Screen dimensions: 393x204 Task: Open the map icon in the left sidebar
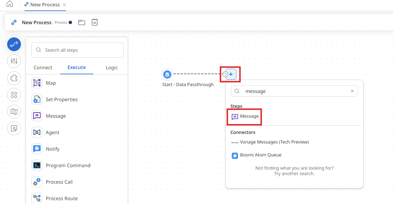click(14, 112)
